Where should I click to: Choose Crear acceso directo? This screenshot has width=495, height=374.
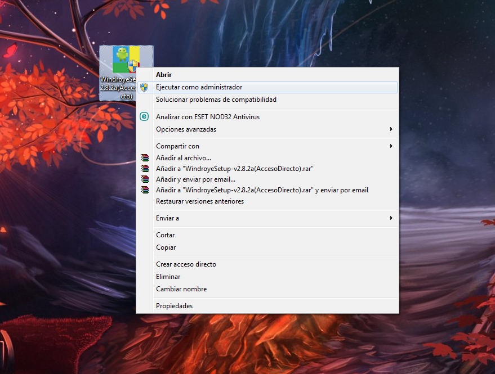[x=186, y=264]
